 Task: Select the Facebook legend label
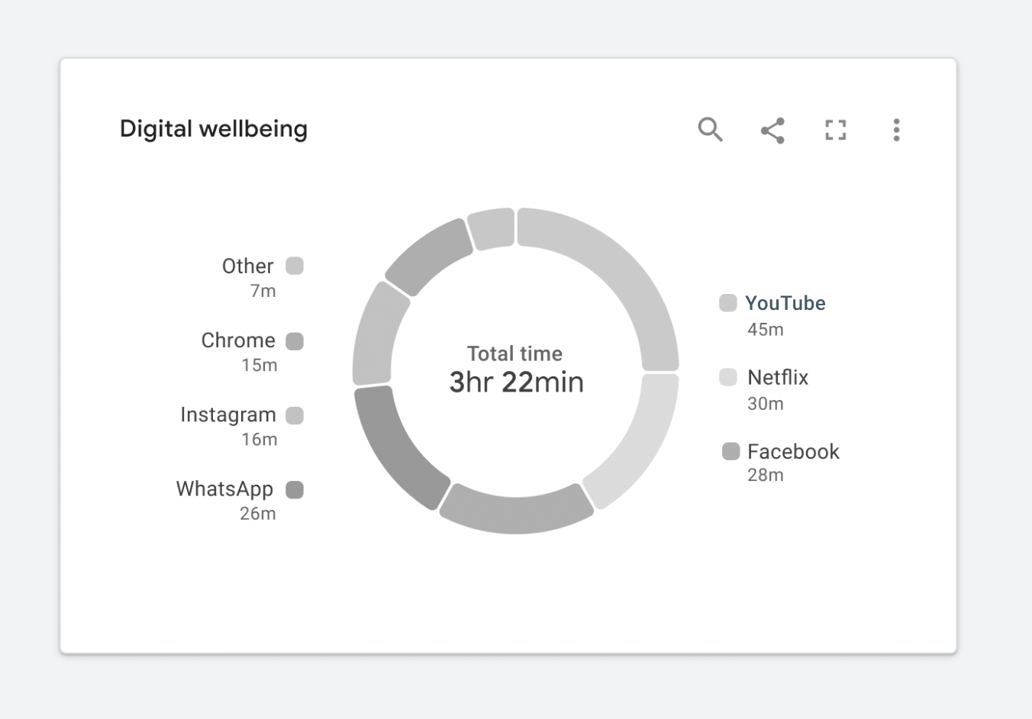[x=793, y=451]
